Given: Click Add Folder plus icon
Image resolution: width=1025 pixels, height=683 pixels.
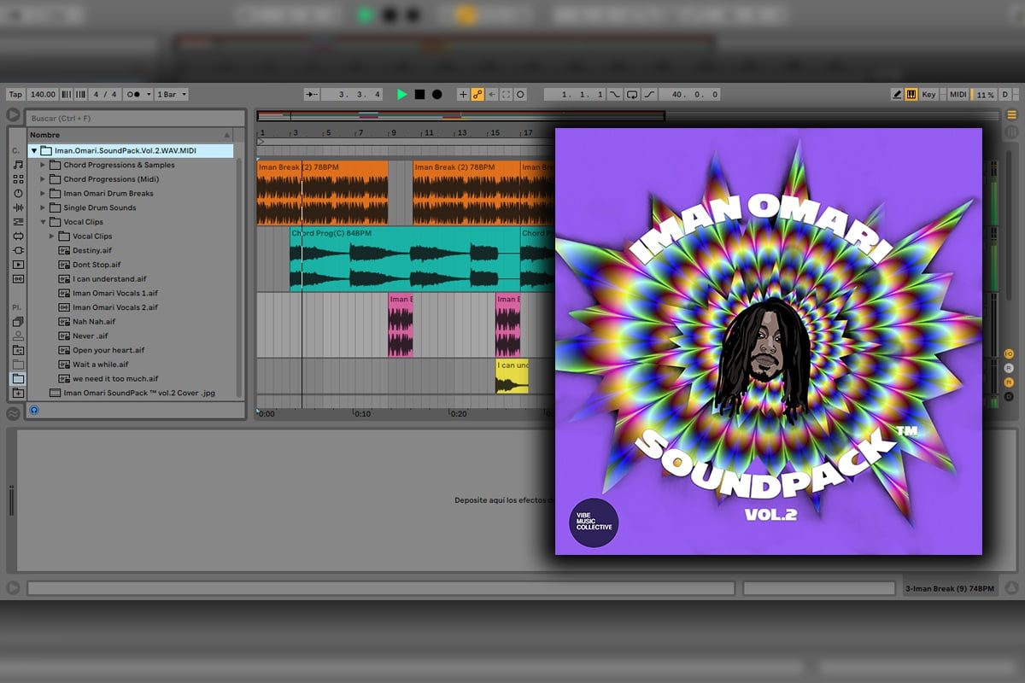Looking at the screenshot, I should click(x=18, y=393).
